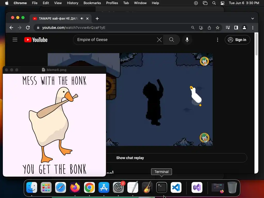
Task: Go back to previous page in Chrome
Action: pos(11,28)
